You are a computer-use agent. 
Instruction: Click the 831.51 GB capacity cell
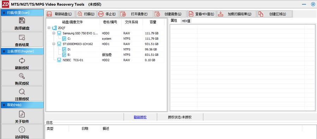[x=151, y=55]
